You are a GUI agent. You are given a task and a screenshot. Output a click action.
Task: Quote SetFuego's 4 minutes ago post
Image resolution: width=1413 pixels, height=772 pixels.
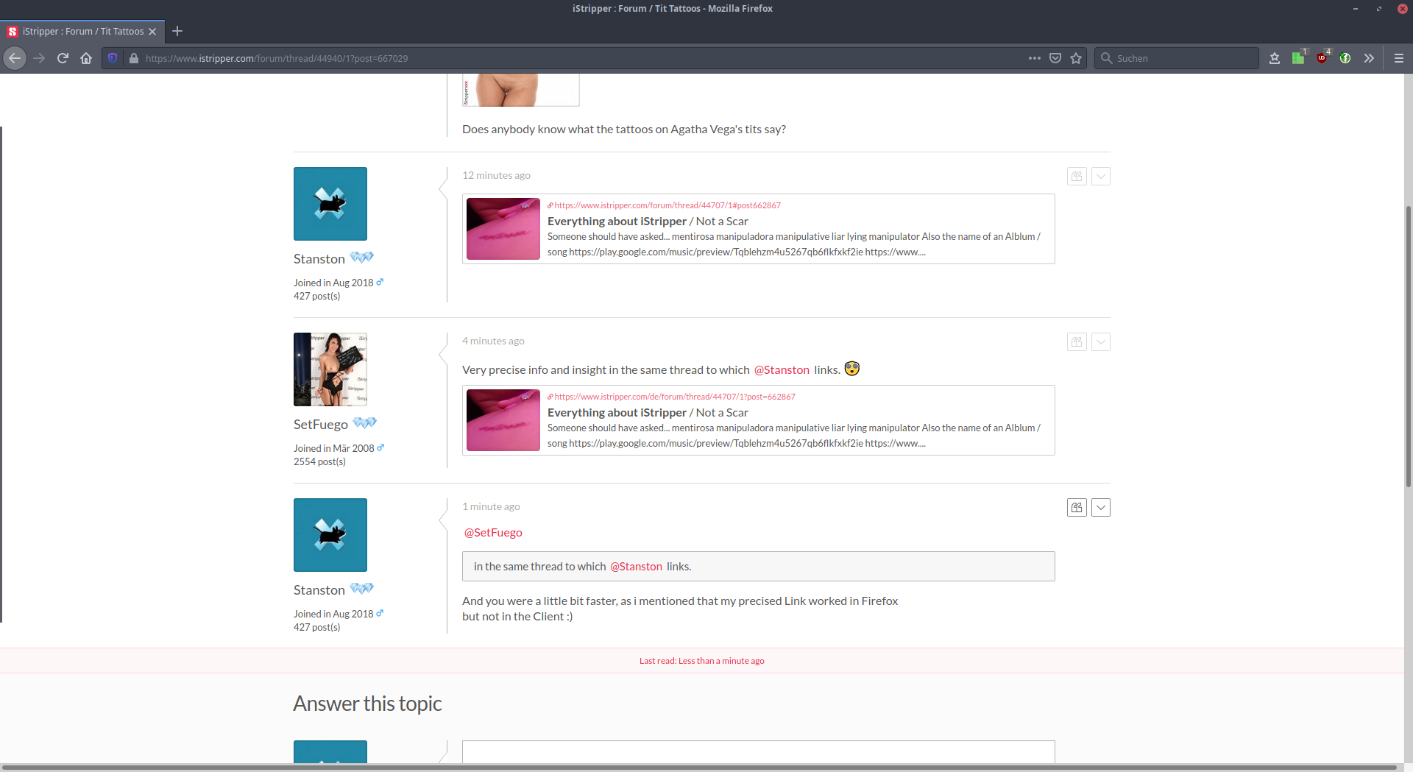point(1077,342)
